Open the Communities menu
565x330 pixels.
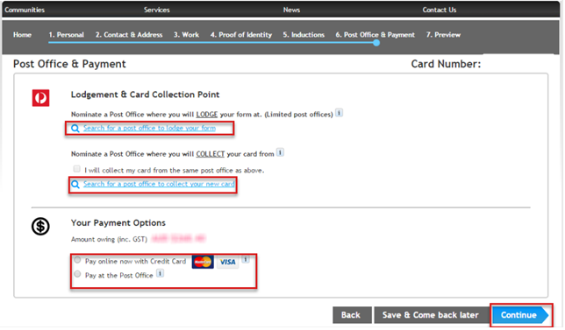click(x=25, y=10)
